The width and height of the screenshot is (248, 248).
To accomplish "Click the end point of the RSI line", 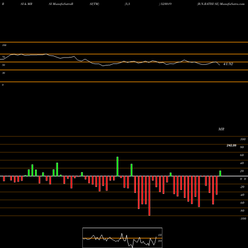I will click(220, 65).
